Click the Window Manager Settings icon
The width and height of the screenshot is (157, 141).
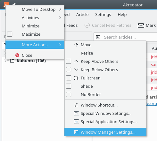(76, 132)
